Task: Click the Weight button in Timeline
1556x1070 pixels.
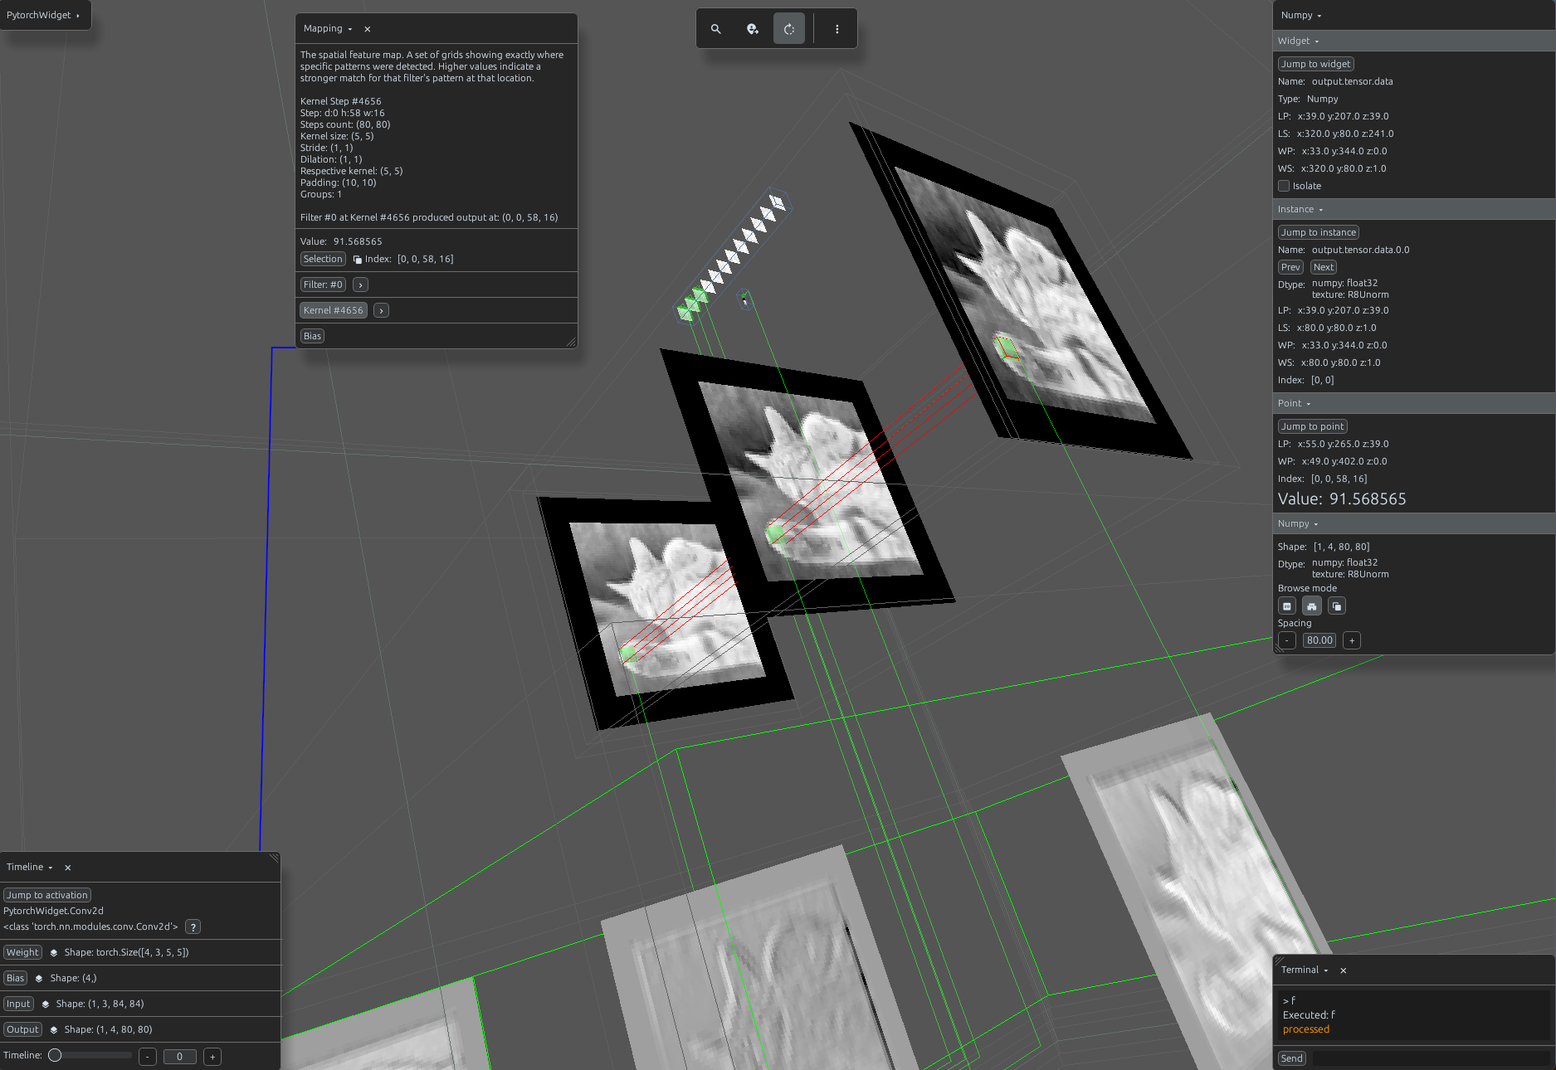Action: click(x=22, y=952)
